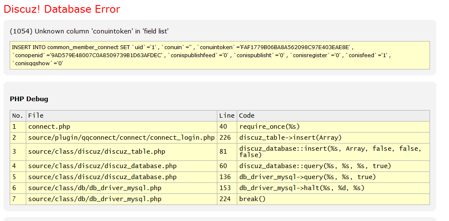Click row number 3 cell
Screen dimensions: 449x221
pyautogui.click(x=18, y=152)
